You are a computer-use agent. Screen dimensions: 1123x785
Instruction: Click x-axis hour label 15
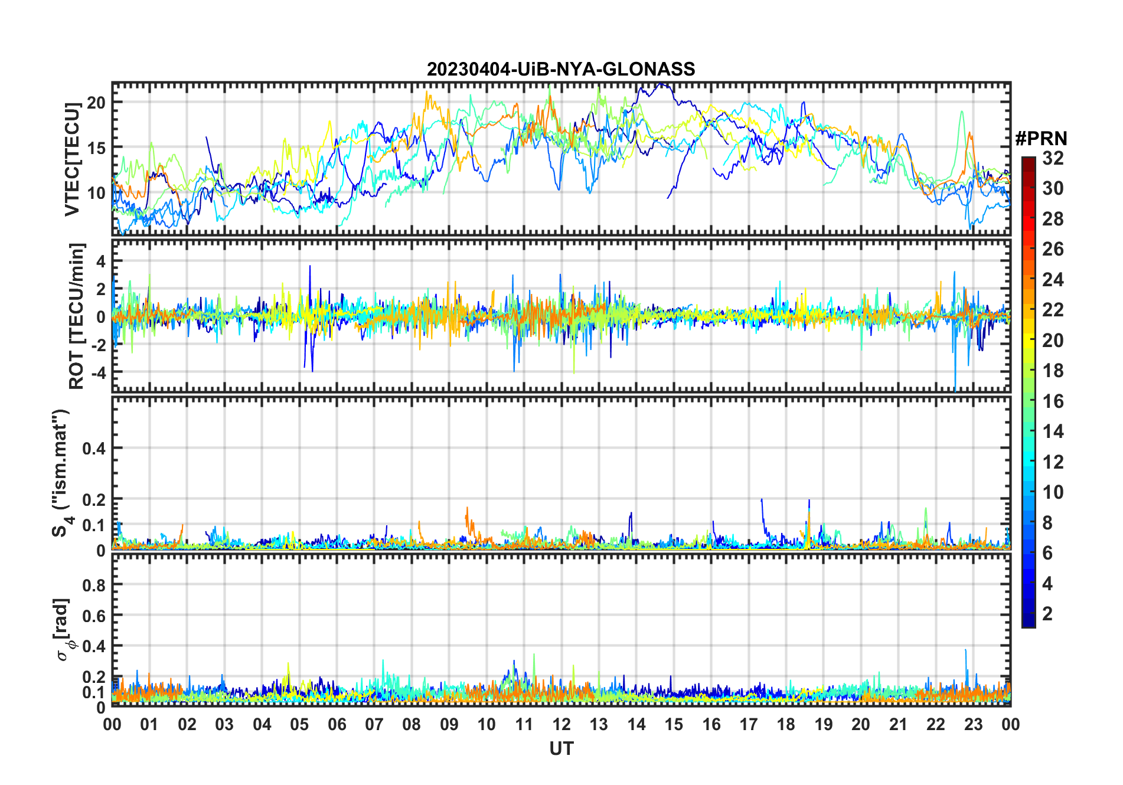(674, 724)
